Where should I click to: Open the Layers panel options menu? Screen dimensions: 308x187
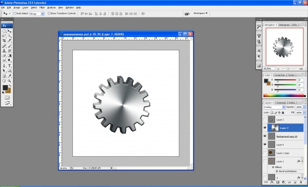[304, 103]
